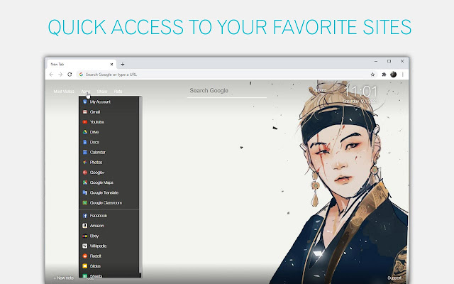Image resolution: width=454 pixels, height=284 pixels.
Task: Minimize the Chrome window
Action: click(376, 62)
